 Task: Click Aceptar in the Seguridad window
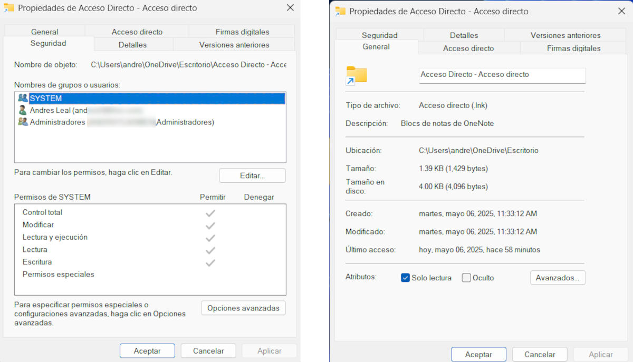tap(147, 350)
